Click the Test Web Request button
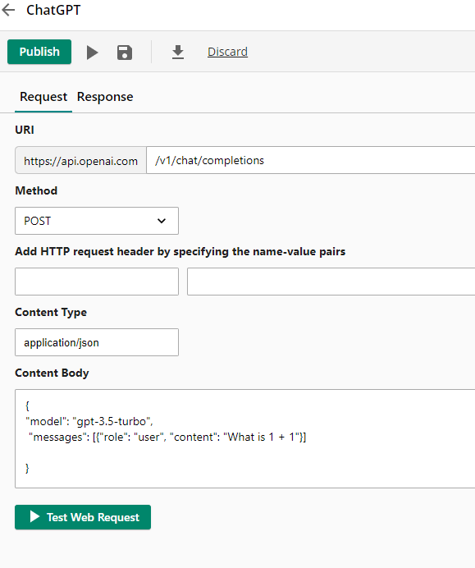Image resolution: width=475 pixels, height=568 pixels. (83, 517)
